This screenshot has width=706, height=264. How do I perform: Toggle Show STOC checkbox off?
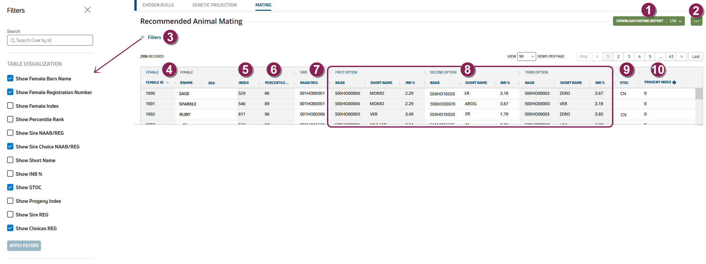point(10,187)
